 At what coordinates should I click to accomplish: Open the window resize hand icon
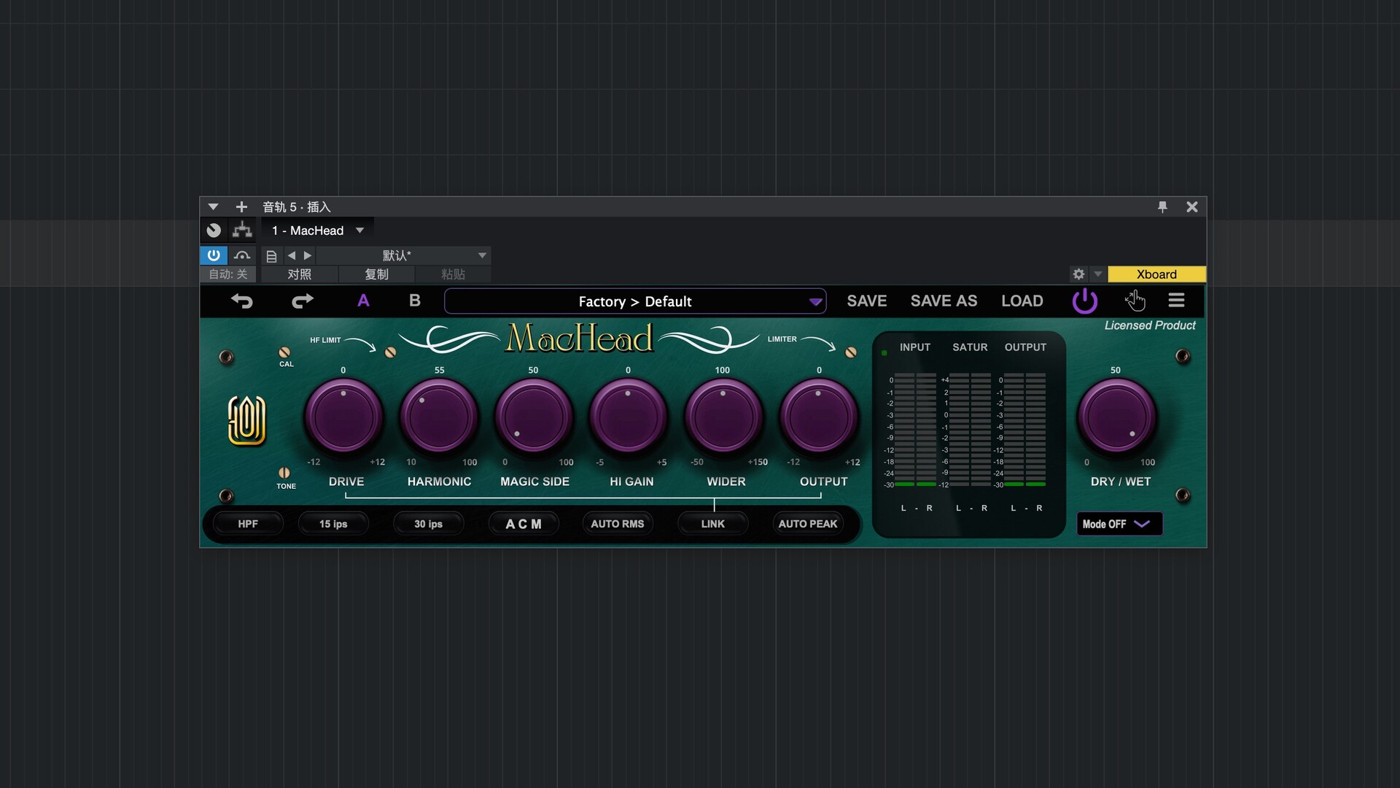click(x=1136, y=301)
